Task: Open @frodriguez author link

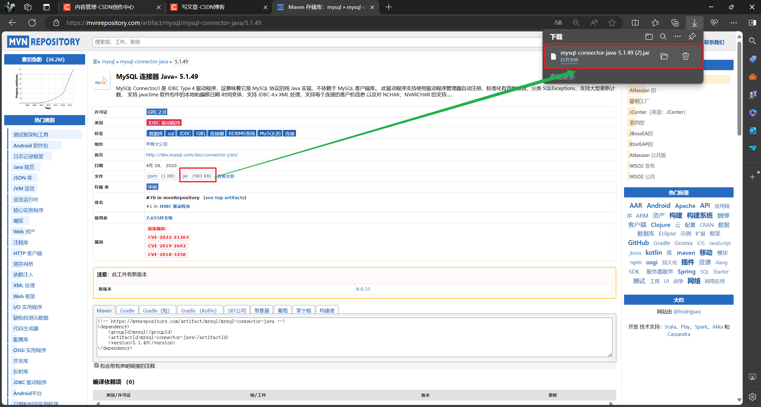Action: 687,312
